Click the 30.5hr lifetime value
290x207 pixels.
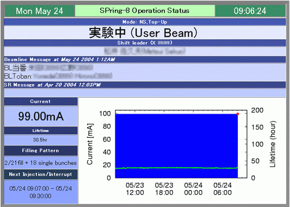[40, 140]
